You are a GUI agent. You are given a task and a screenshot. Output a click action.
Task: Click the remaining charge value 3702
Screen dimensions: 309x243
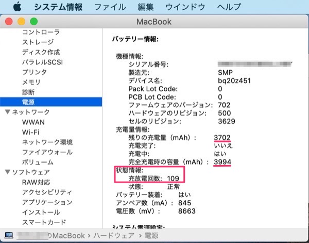click(222, 138)
